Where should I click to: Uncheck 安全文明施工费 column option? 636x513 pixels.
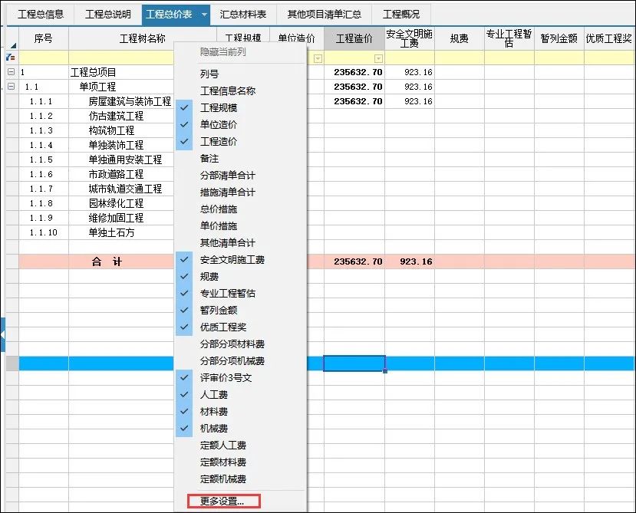tap(232, 260)
